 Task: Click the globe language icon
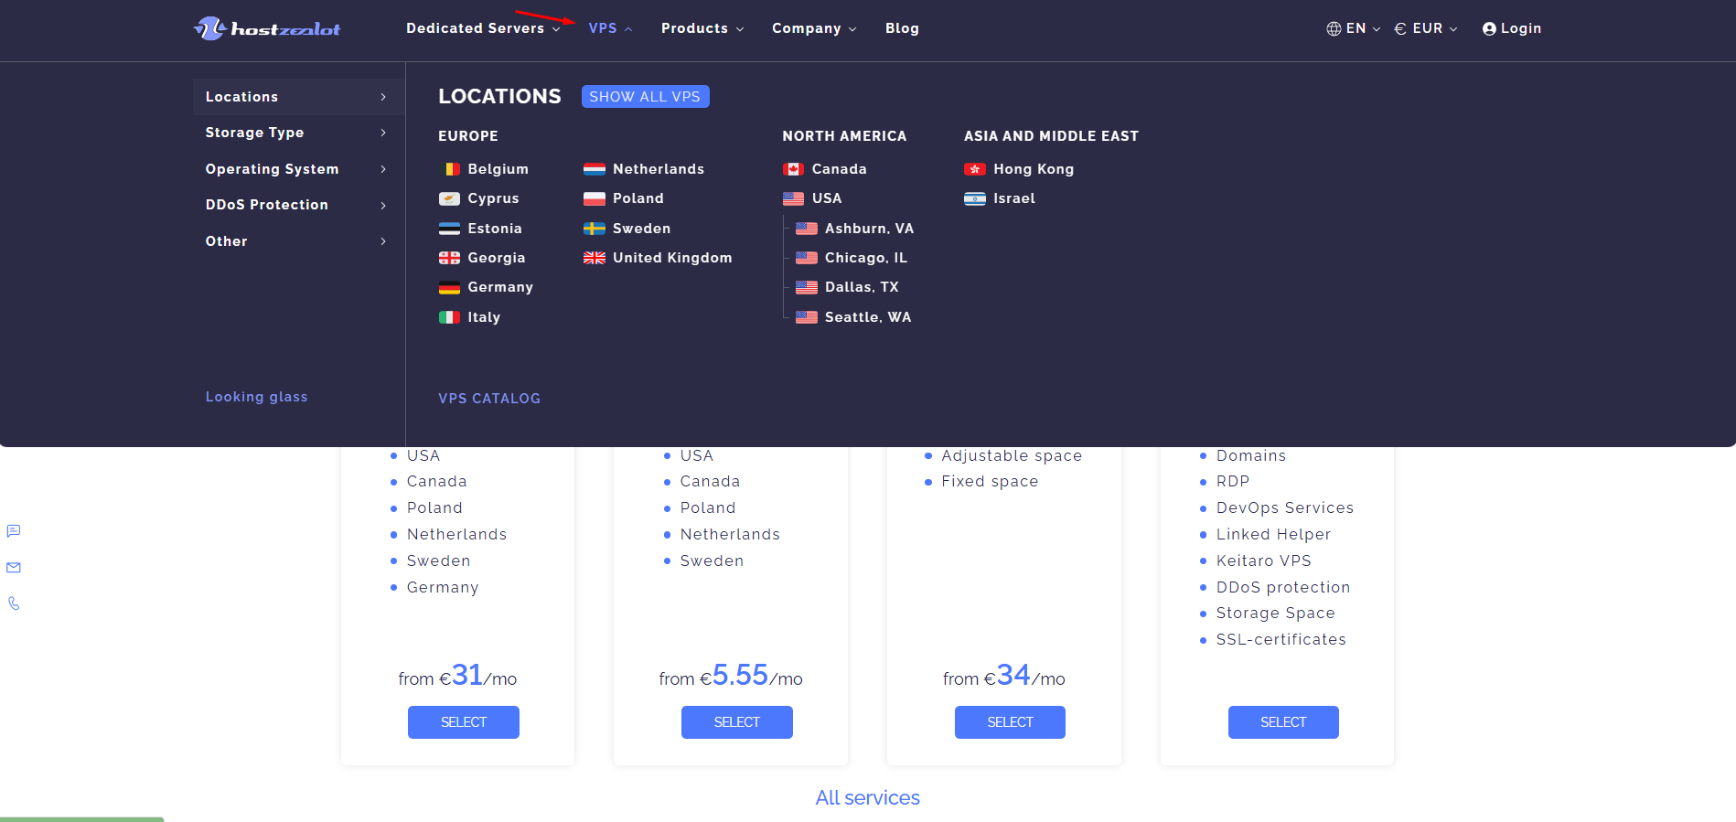(x=1334, y=28)
